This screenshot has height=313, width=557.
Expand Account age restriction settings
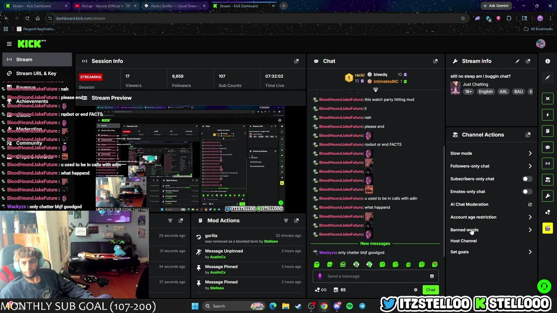click(530, 217)
